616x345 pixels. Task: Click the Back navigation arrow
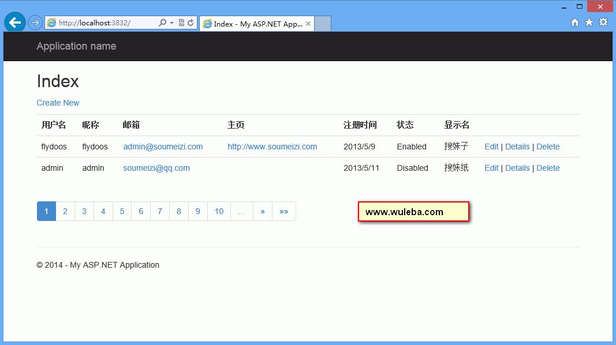click(14, 22)
